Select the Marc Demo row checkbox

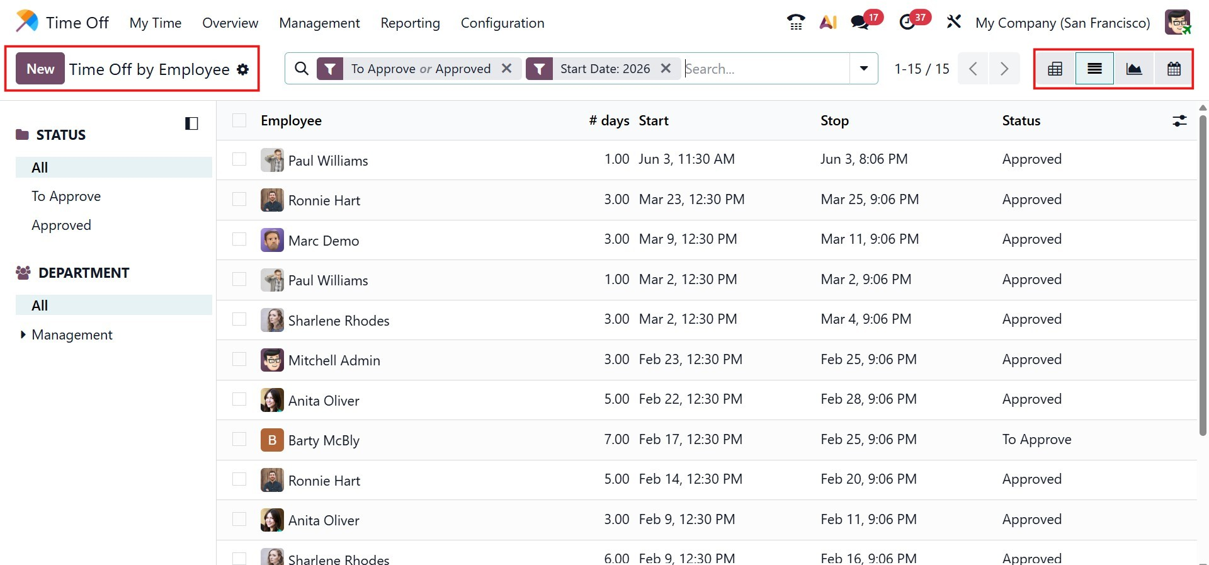coord(239,239)
